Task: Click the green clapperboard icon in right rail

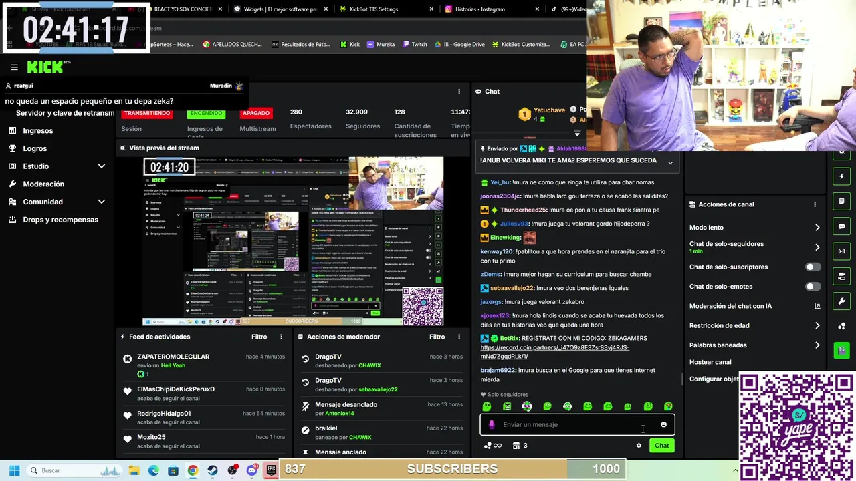Action: [x=841, y=350]
